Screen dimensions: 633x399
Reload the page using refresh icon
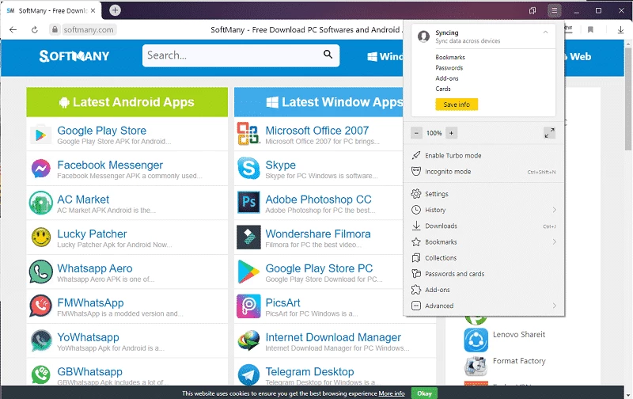click(35, 29)
